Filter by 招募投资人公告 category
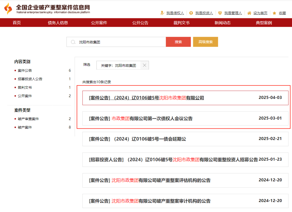 click(30, 79)
